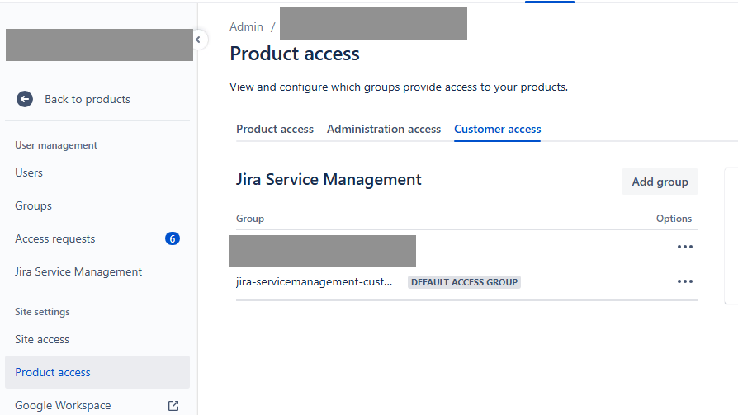Click the Group column header

click(x=250, y=219)
